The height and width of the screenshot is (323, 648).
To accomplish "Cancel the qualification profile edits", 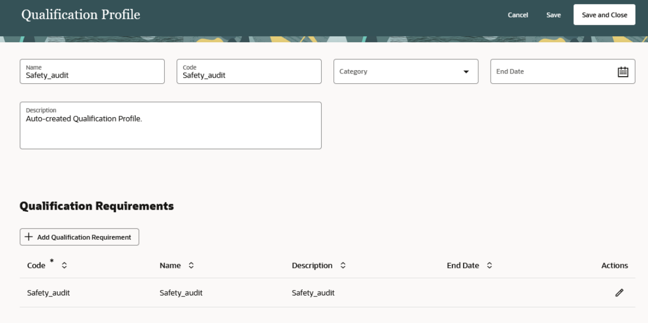I will pyautogui.click(x=518, y=15).
